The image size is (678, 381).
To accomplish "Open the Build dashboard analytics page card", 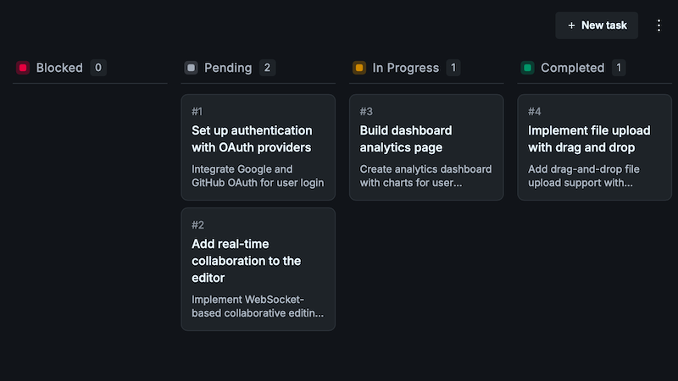I will (x=426, y=147).
